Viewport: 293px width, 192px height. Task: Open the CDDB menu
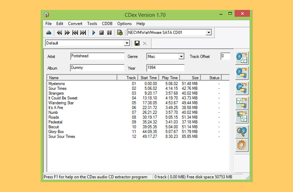point(107,24)
